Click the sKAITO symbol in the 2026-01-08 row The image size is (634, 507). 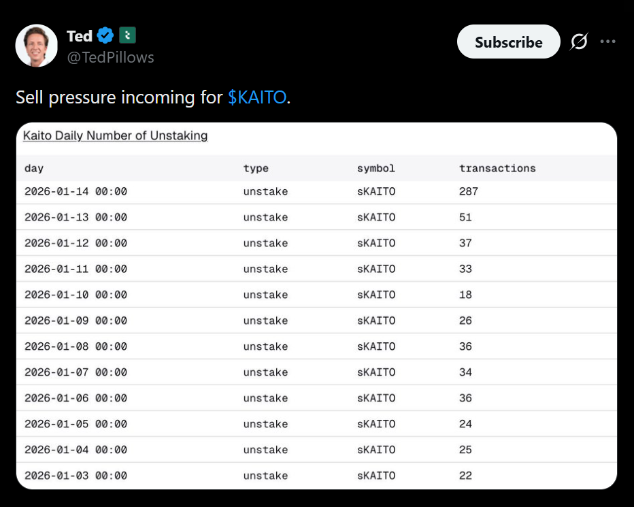click(376, 347)
